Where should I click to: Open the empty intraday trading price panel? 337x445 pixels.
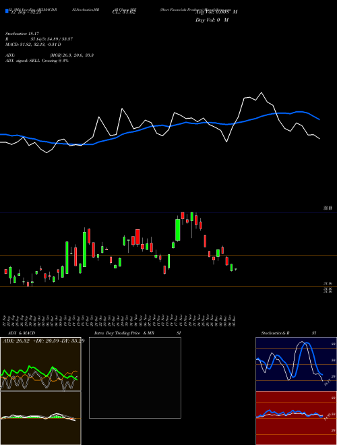click(135, 378)
